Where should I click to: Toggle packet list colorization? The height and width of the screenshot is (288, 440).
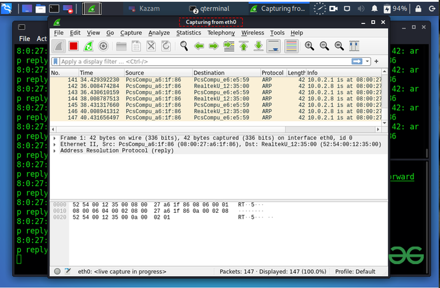[x=291, y=46]
